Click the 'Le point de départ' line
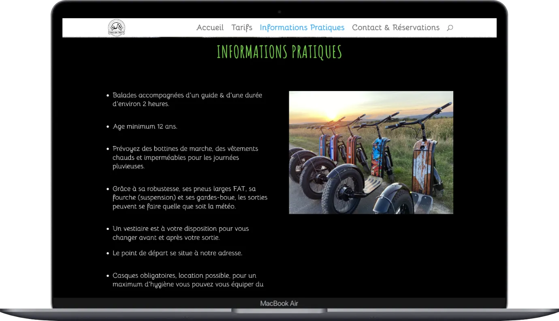559x321 pixels. 177,253
